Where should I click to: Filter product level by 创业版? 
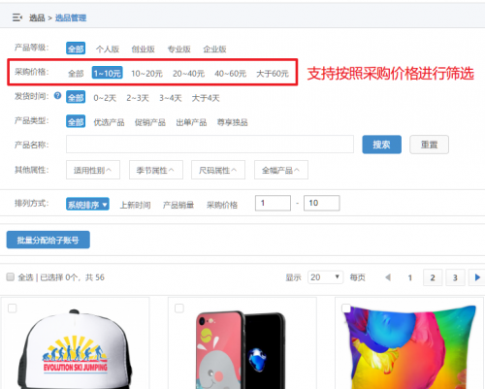pyautogui.click(x=143, y=49)
